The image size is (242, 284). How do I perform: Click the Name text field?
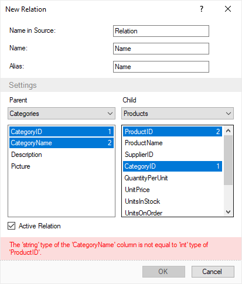point(161,49)
